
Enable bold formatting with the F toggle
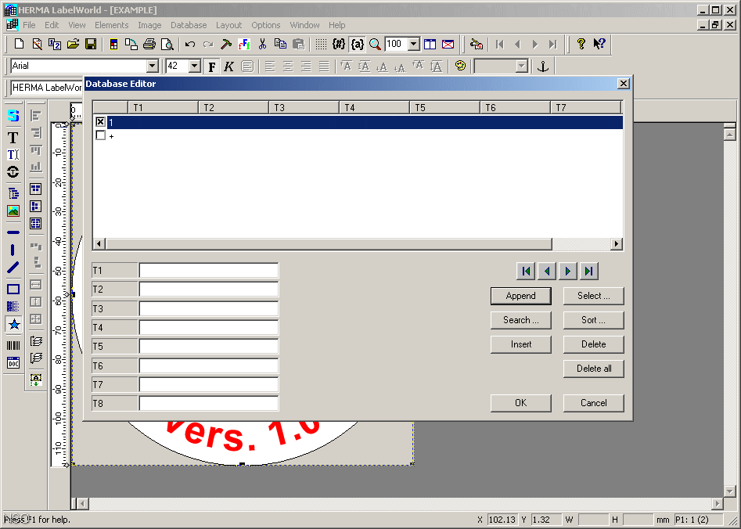coord(210,66)
